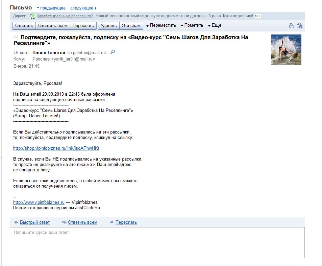Click the Ответить всем toolbar button

click(x=53, y=26)
